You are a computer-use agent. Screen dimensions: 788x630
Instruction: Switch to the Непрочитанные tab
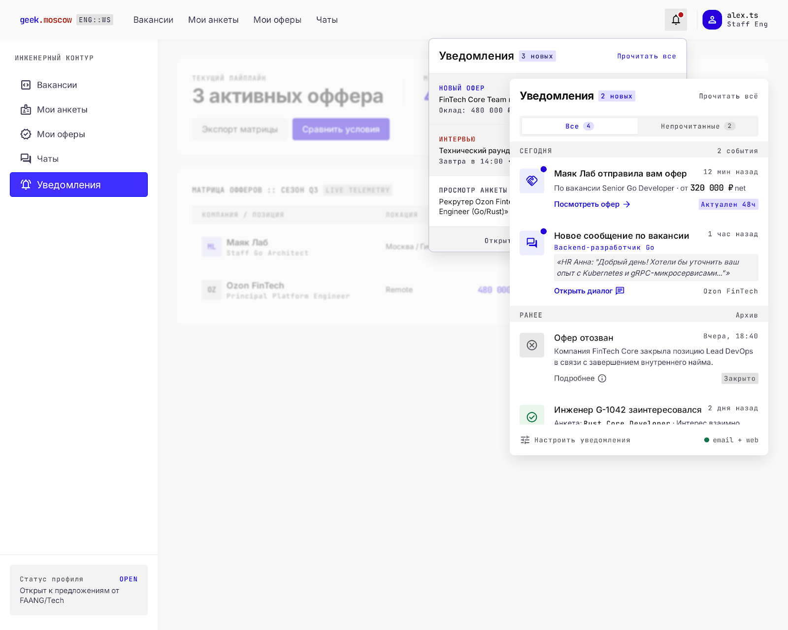click(698, 126)
